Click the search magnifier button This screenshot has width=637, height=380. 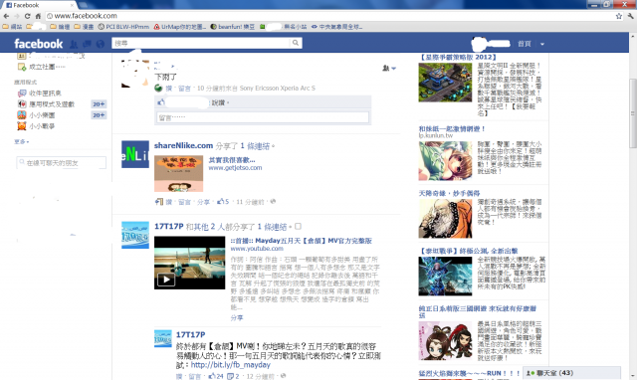tap(296, 43)
